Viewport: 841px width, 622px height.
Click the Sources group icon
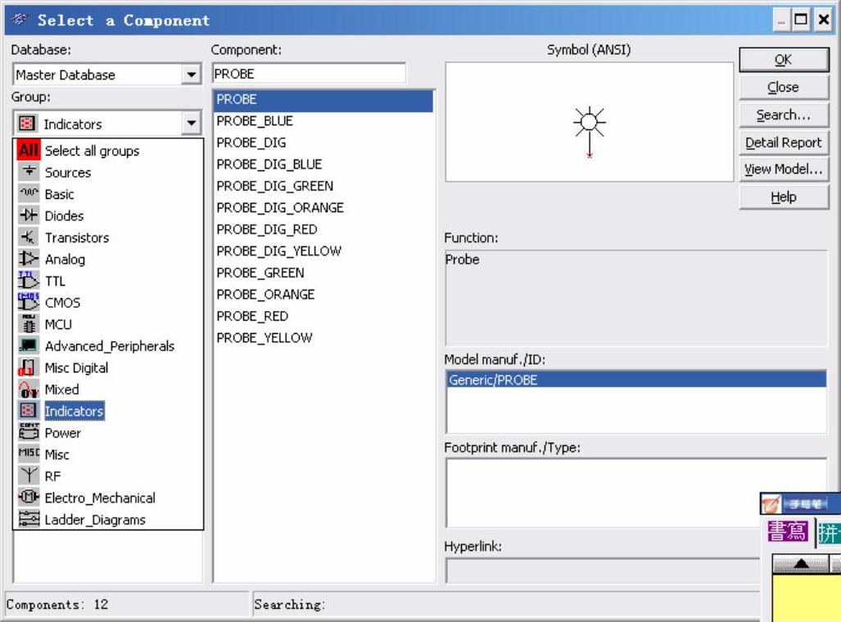coord(29,172)
